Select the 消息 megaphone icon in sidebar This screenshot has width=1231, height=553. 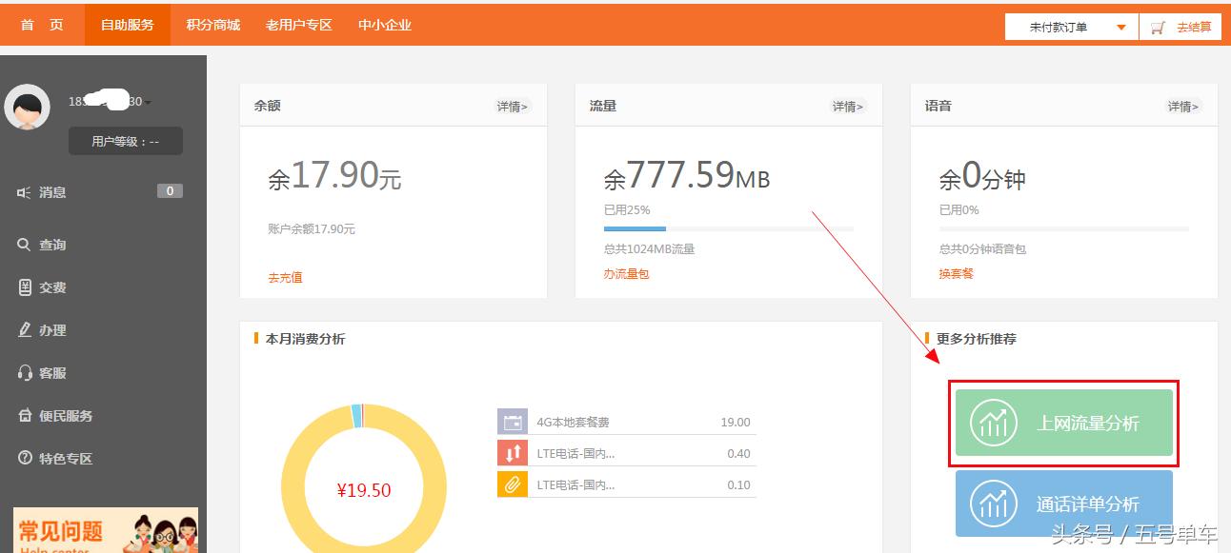[21, 191]
